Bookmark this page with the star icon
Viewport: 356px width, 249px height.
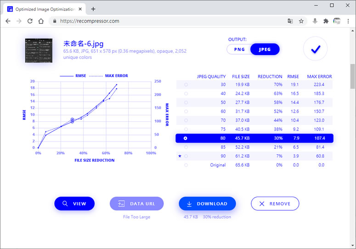(x=301, y=21)
